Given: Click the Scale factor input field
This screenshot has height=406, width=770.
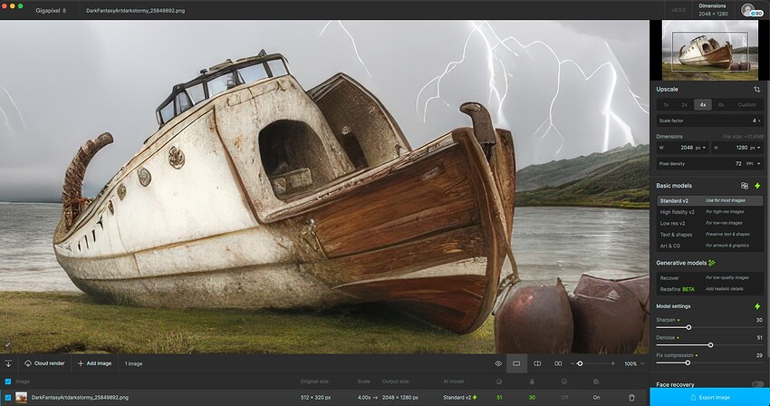Looking at the screenshot, I should (710, 121).
